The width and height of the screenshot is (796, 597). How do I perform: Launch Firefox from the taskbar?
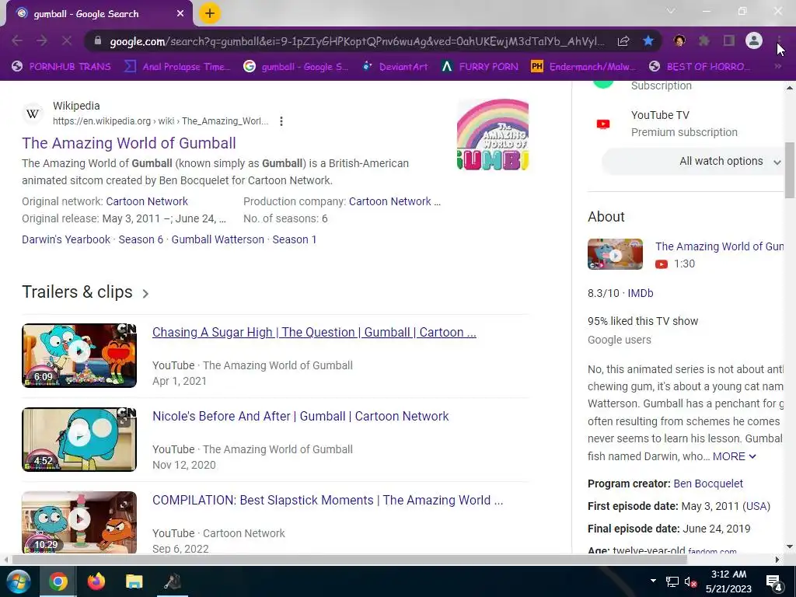pyautogui.click(x=96, y=581)
